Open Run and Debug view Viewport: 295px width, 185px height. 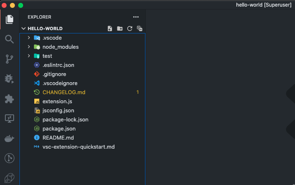[x=10, y=79]
